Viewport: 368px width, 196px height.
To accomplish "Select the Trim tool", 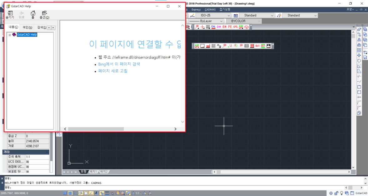I will click(x=359, y=76).
